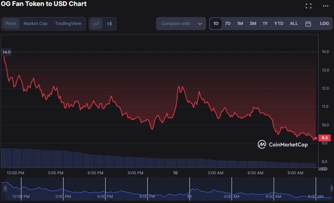Click the 11.0 y-axis value
This screenshot has height=203, width=334.
click(x=325, y=107)
